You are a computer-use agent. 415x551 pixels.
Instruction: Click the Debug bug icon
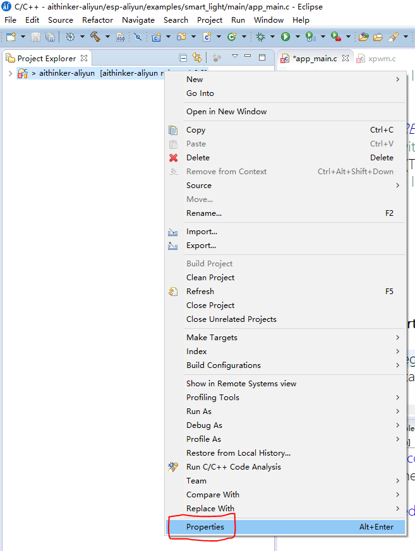point(261,37)
